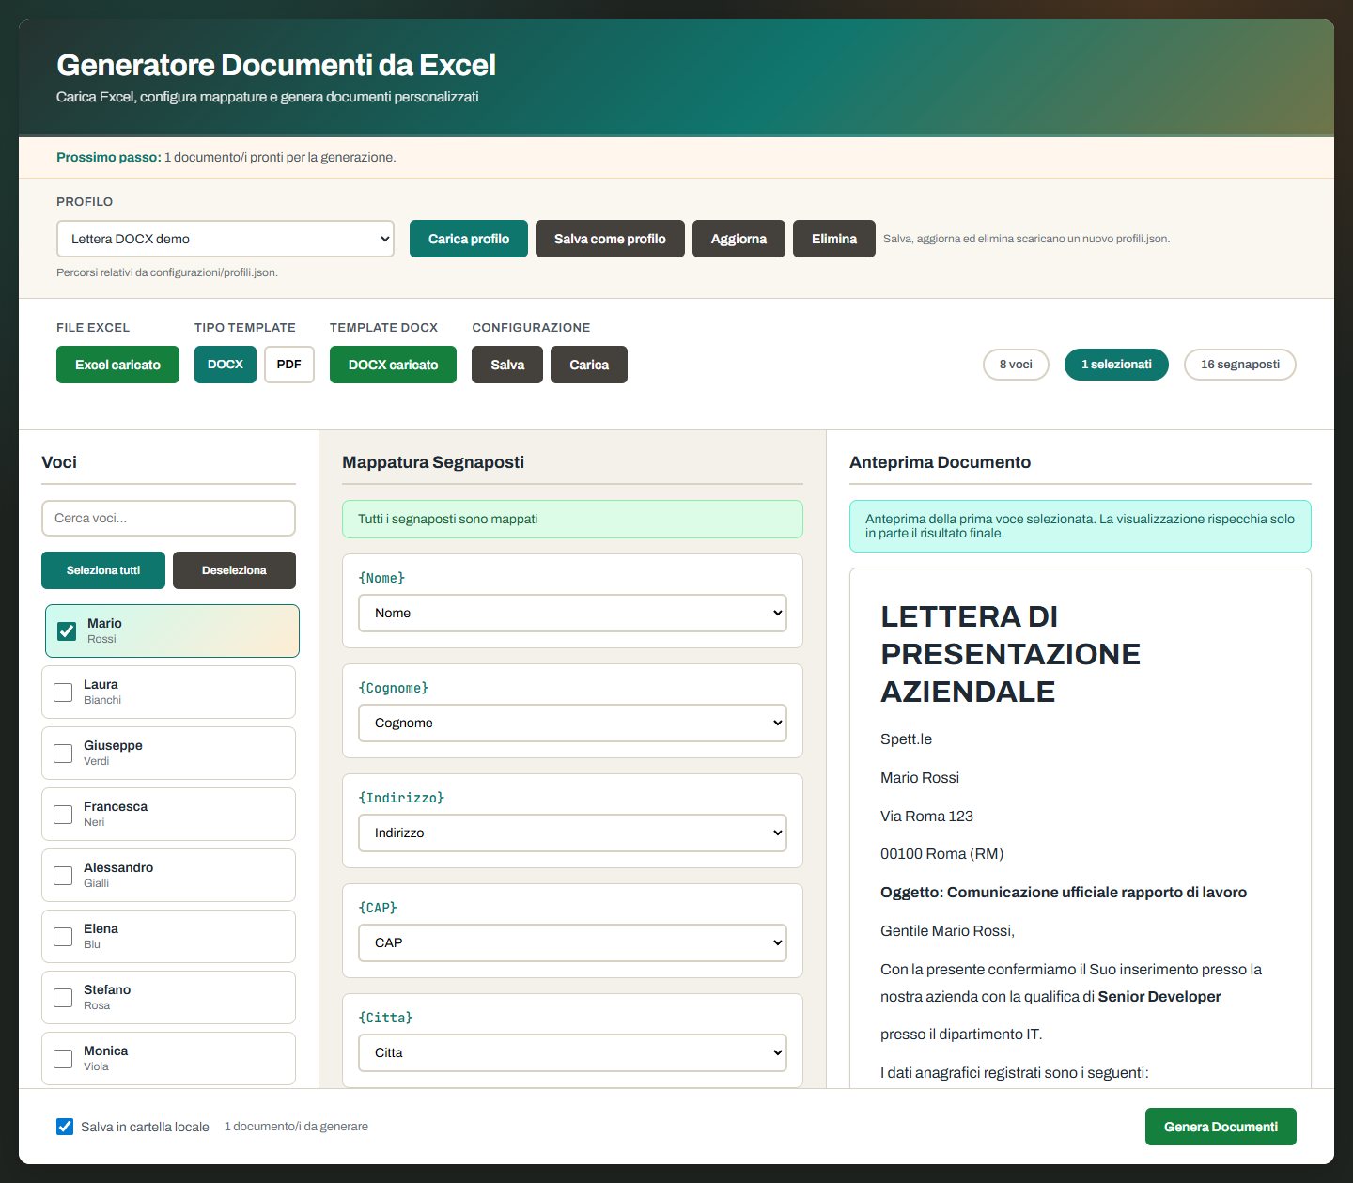Click the 'Oggetto: Comunicazione ufficiale' preview line
This screenshot has height=1183, width=1353.
[1064, 893]
